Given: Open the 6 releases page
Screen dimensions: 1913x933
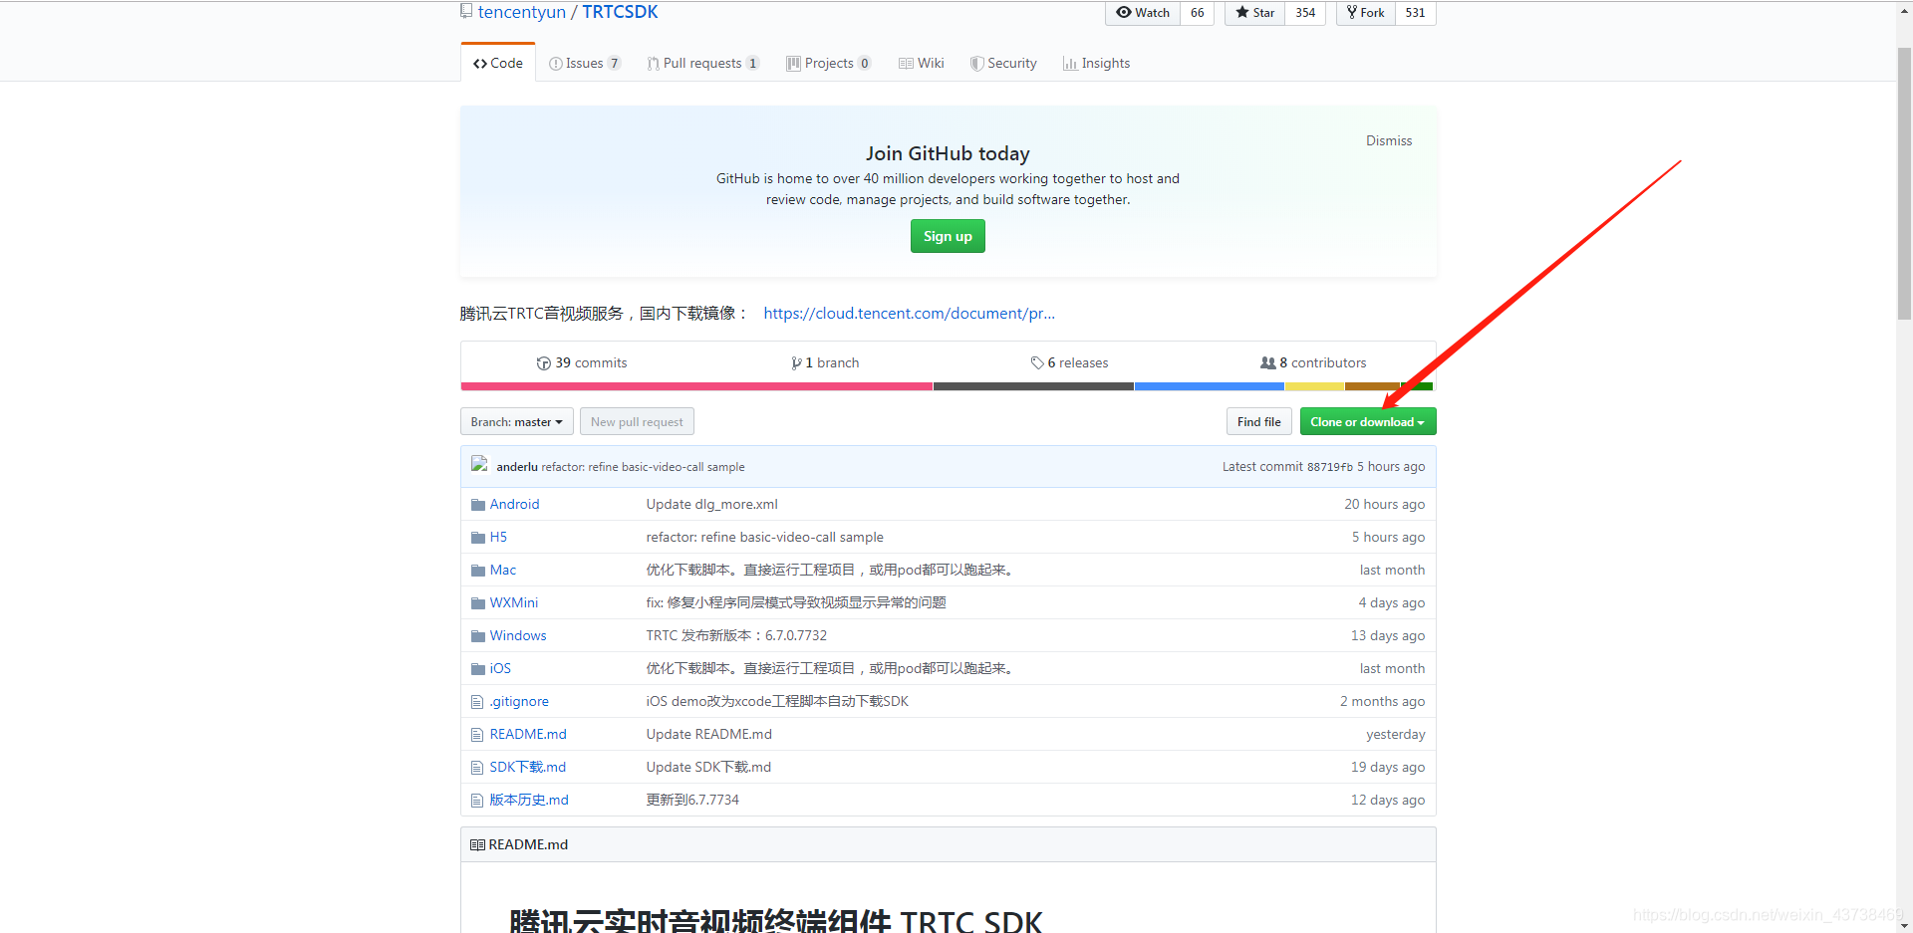Looking at the screenshot, I should [1069, 362].
